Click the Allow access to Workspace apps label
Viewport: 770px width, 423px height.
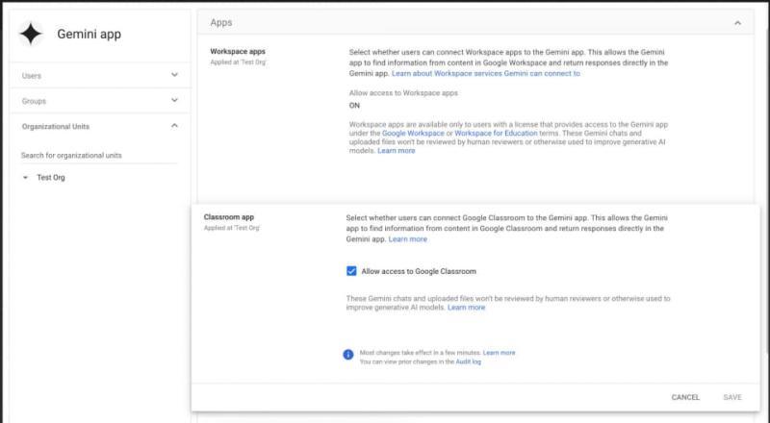(x=403, y=92)
